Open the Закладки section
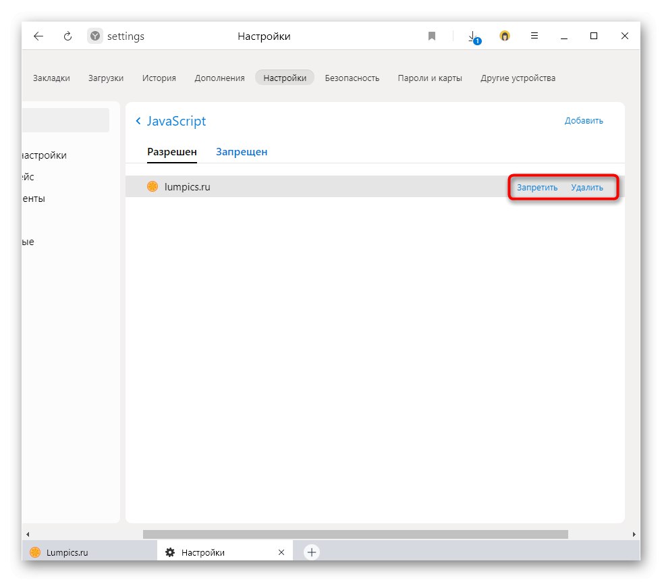The height and width of the screenshot is (582, 662). point(51,78)
